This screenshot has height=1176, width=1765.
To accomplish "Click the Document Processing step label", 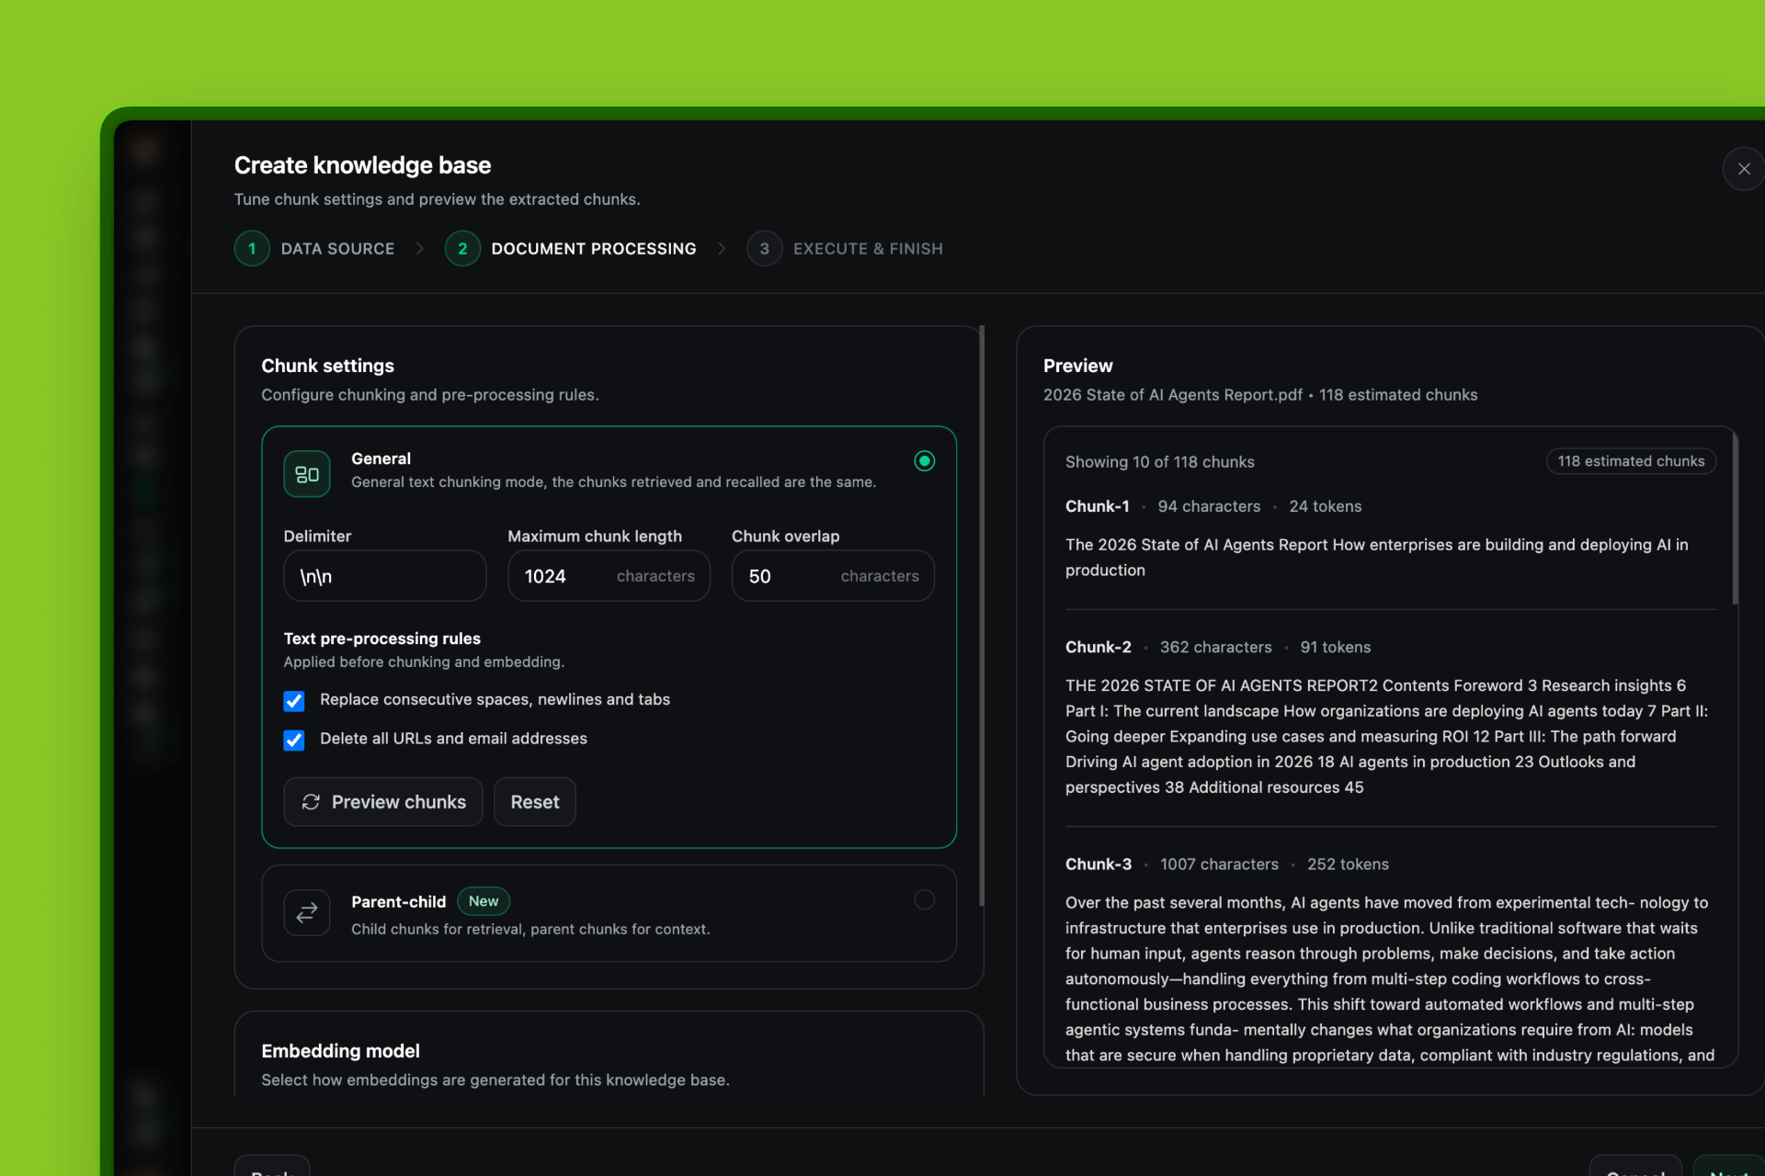I will point(593,249).
